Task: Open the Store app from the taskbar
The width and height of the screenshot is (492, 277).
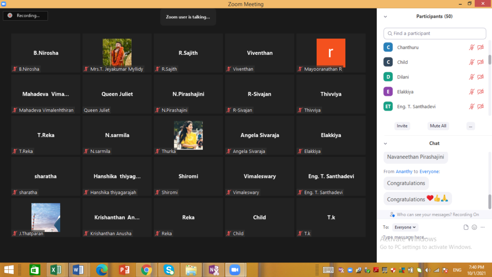Action: pyautogui.click(x=35, y=270)
